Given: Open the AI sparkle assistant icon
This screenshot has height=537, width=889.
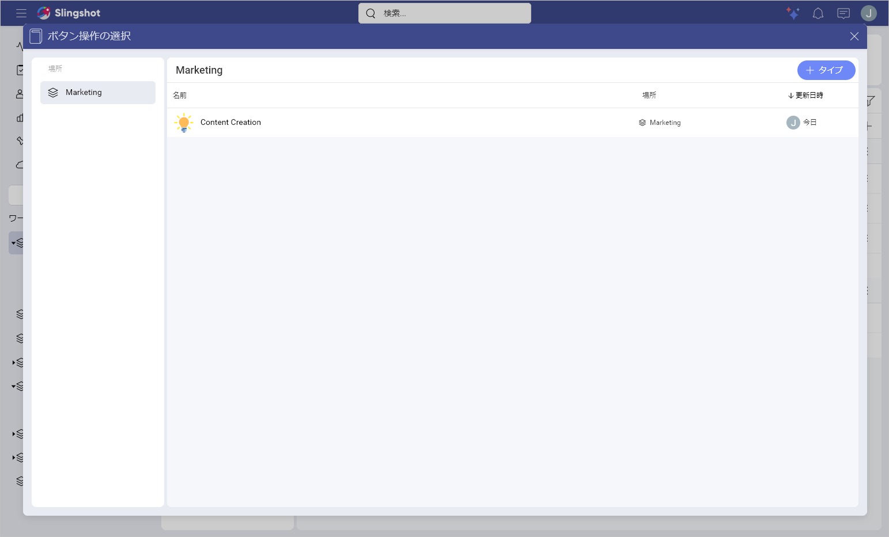Looking at the screenshot, I should pos(793,13).
